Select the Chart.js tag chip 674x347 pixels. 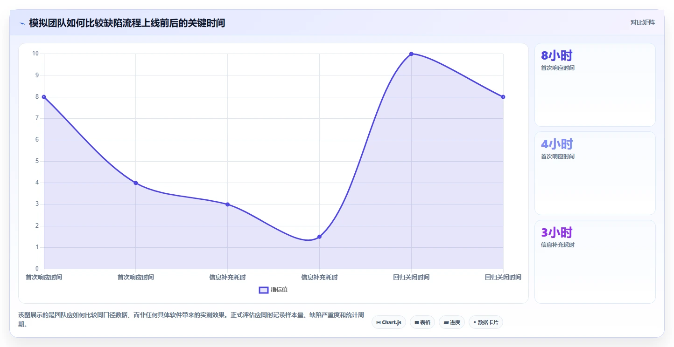(389, 322)
